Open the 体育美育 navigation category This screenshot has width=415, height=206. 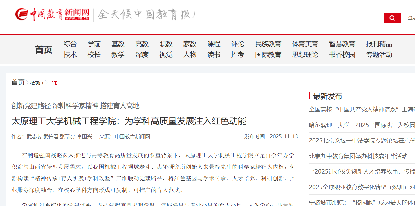tap(305, 44)
